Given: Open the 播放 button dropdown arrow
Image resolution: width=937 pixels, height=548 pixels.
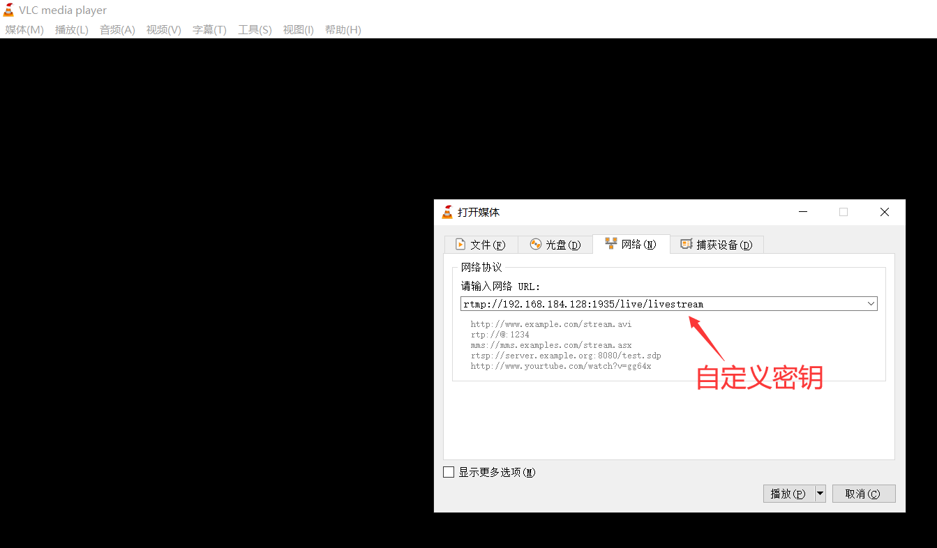Looking at the screenshot, I should point(820,493).
